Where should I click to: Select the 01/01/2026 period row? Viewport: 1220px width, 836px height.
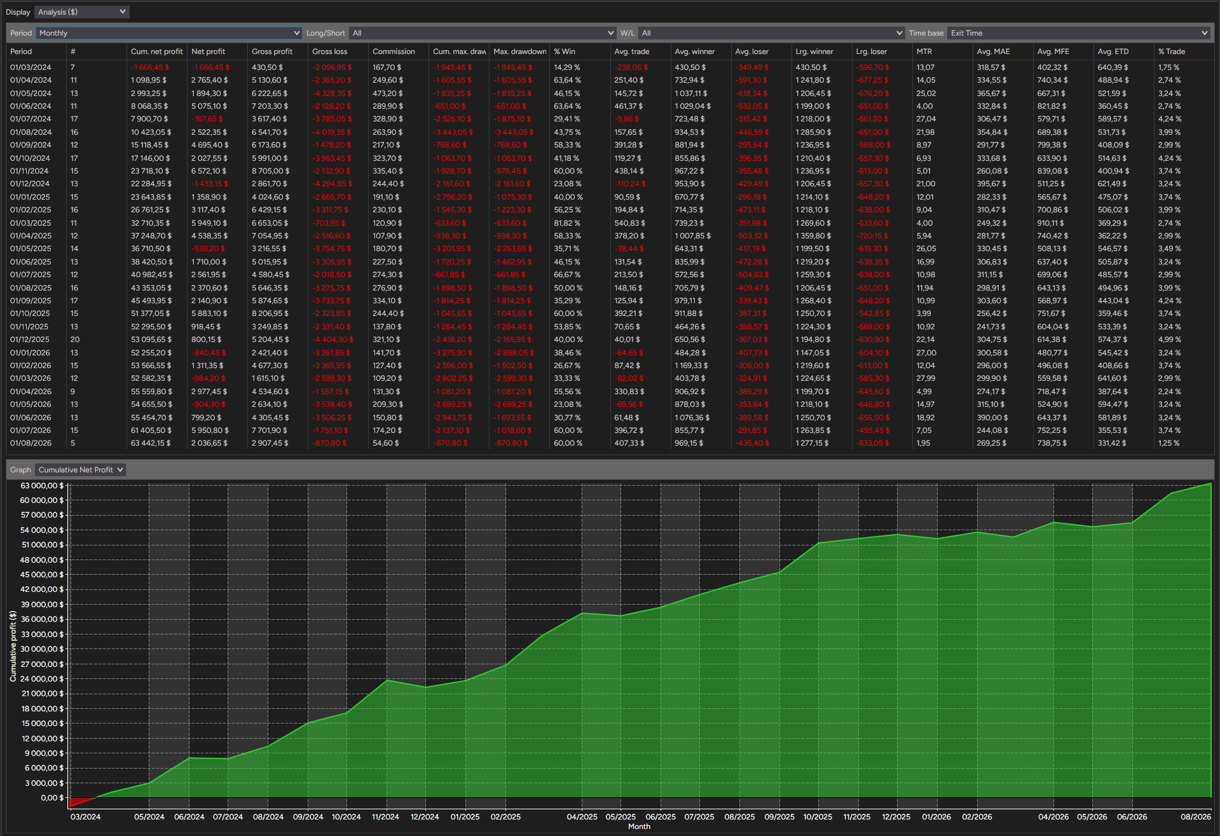coord(609,353)
